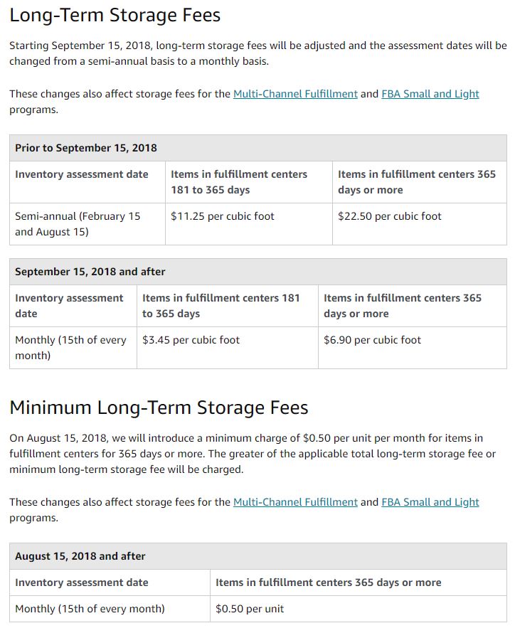Click the $22.50 per cubic foot cell
The width and height of the screenshot is (515, 628).
390,216
